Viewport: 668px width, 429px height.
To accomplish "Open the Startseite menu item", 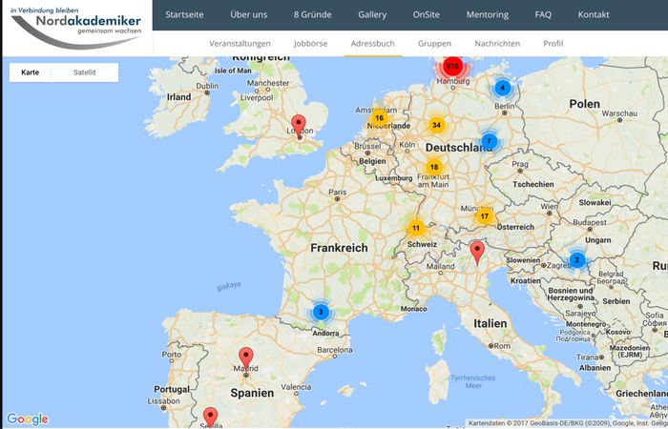I will click(x=184, y=14).
